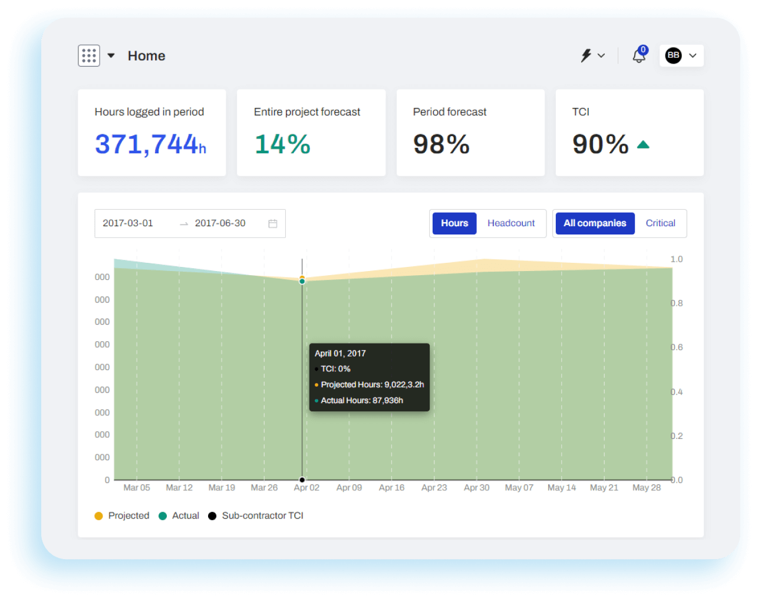Open the calendar icon in the date picker
The image size is (758, 601).
pos(272,223)
